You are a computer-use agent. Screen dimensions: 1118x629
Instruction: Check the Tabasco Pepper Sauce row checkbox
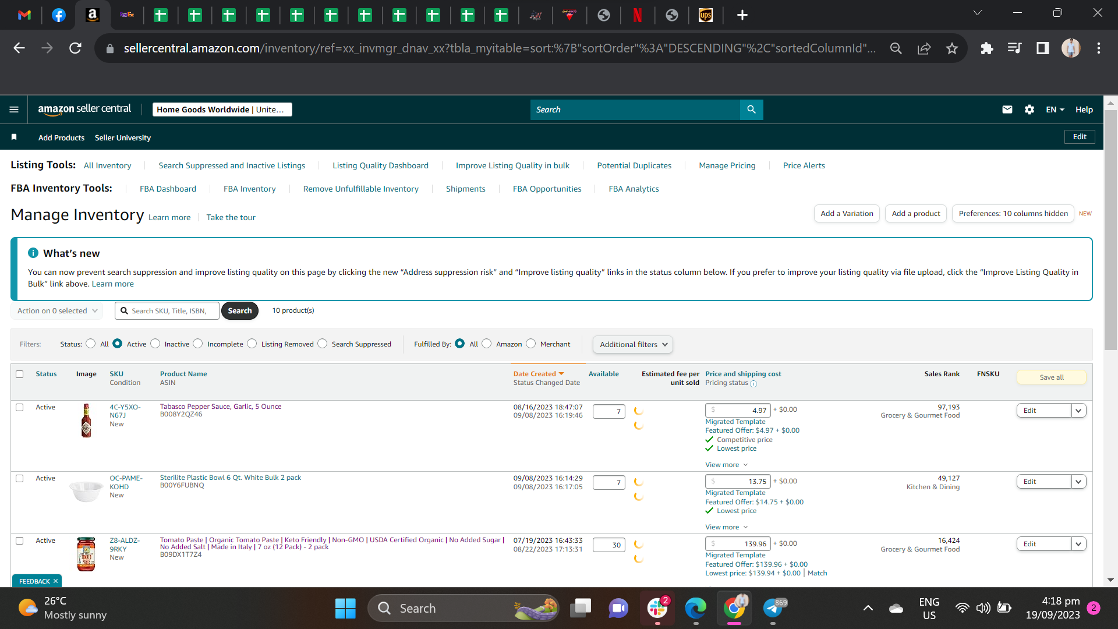coord(20,407)
